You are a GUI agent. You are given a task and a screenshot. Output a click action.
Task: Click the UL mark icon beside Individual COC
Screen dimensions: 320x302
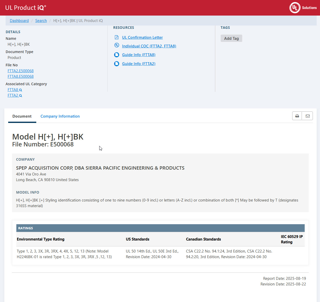pos(117,45)
